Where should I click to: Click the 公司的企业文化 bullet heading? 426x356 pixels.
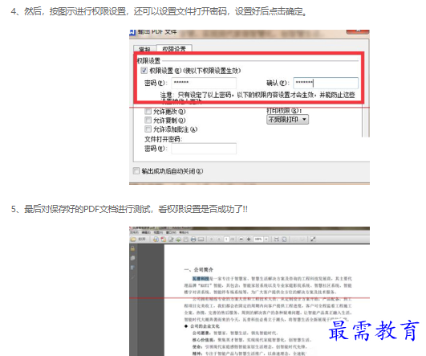tap(205, 326)
